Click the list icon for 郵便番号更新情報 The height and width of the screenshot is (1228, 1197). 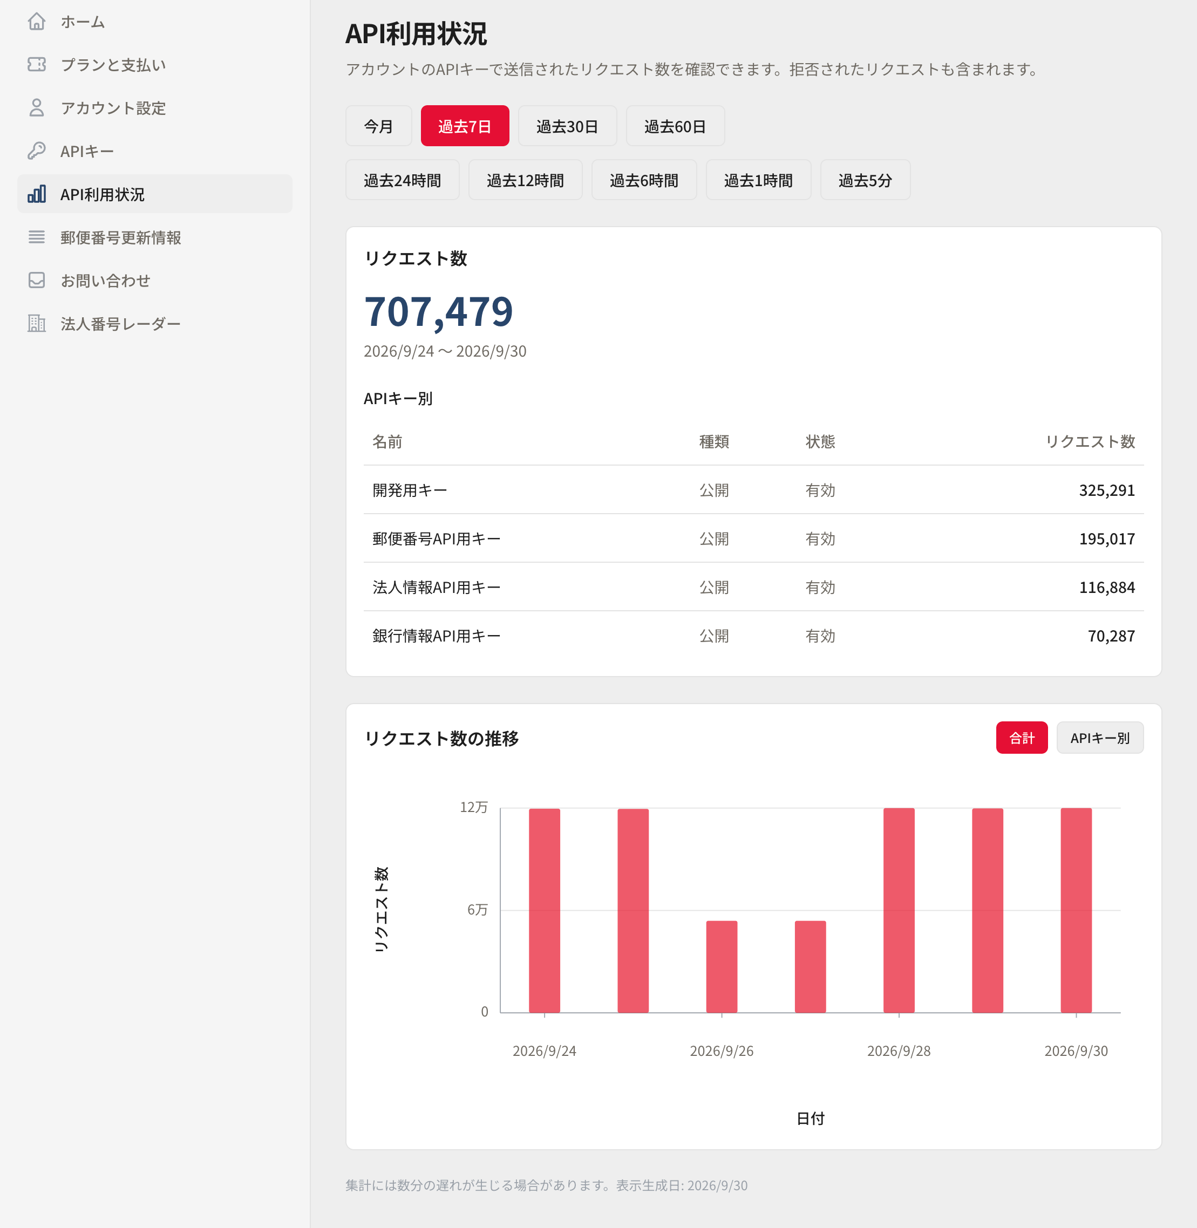click(x=37, y=237)
